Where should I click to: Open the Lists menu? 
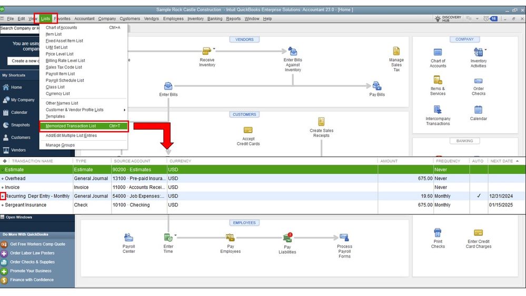point(45,19)
